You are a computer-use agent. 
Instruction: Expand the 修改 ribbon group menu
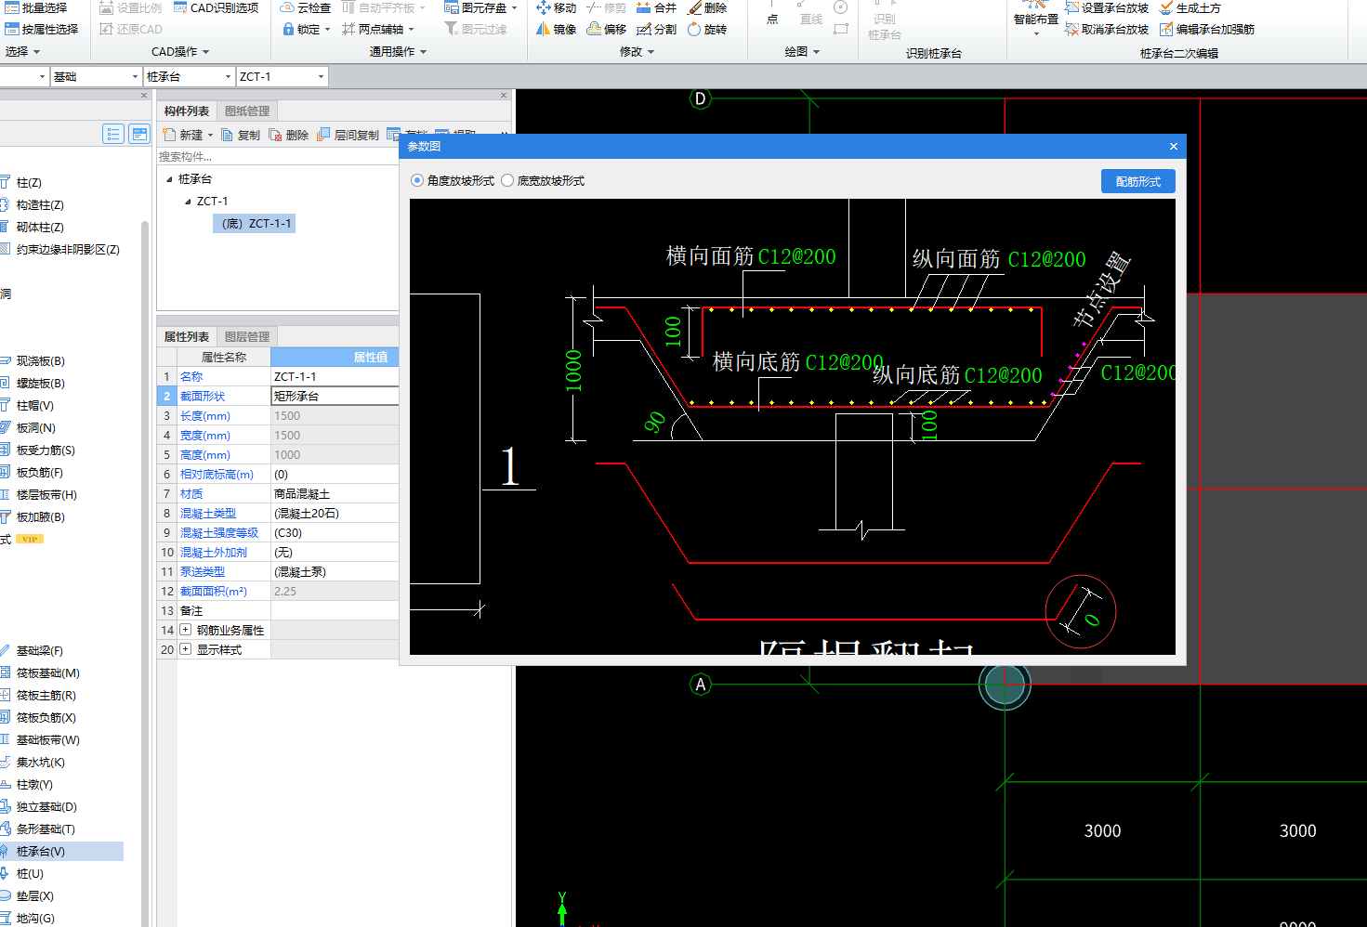tap(637, 52)
